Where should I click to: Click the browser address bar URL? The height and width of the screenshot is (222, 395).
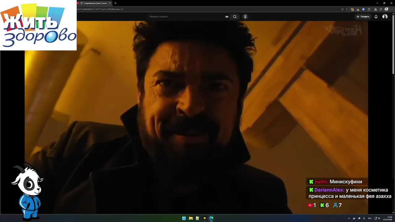tap(101, 9)
